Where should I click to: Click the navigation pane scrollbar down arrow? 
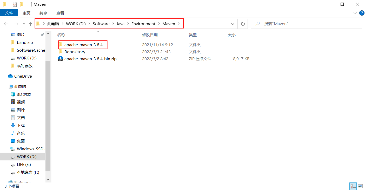point(48,179)
